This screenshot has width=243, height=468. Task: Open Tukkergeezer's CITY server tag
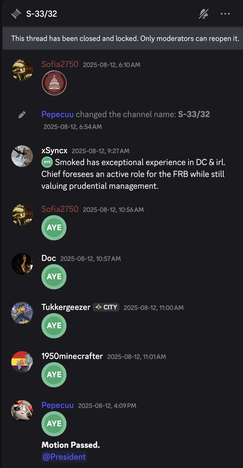pyautogui.click(x=106, y=307)
